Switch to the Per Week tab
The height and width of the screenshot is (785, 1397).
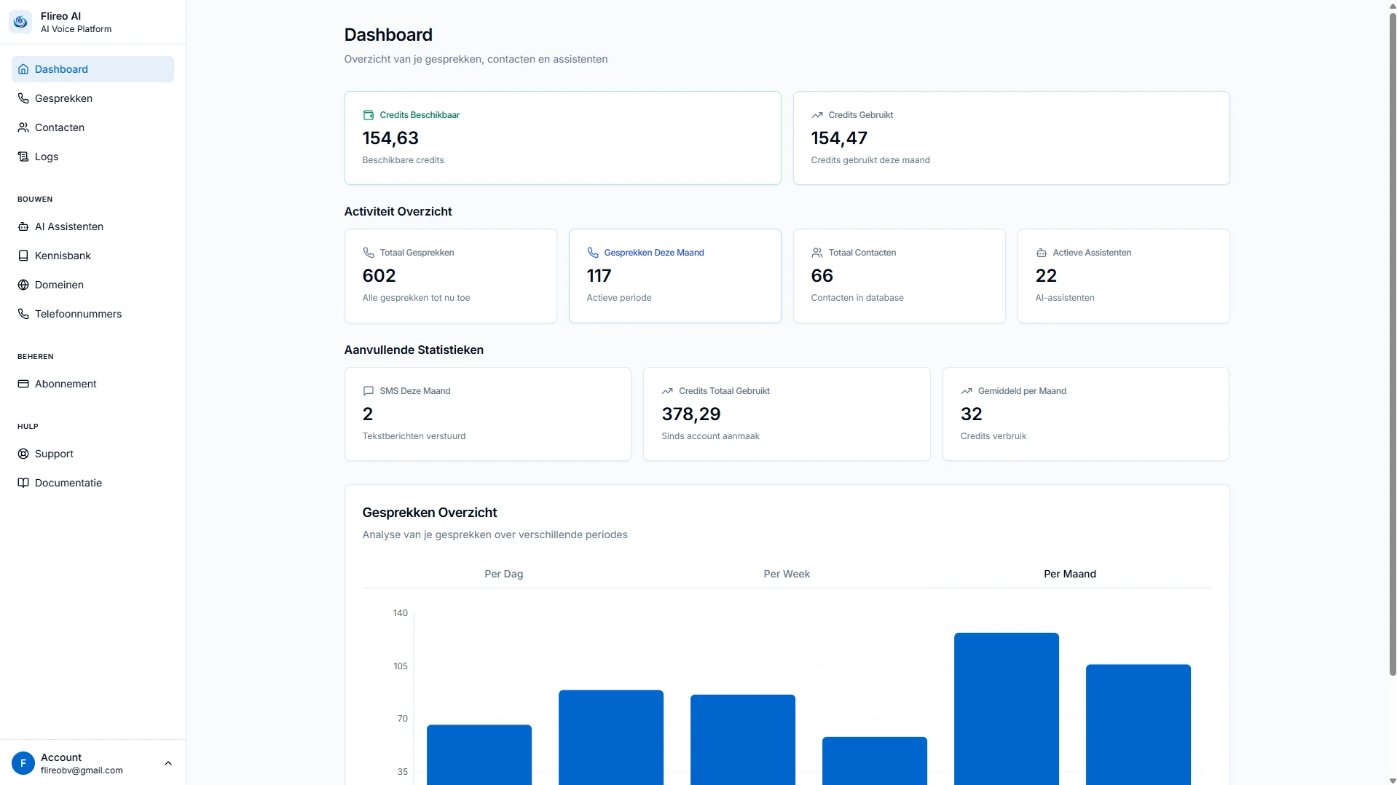click(x=787, y=574)
